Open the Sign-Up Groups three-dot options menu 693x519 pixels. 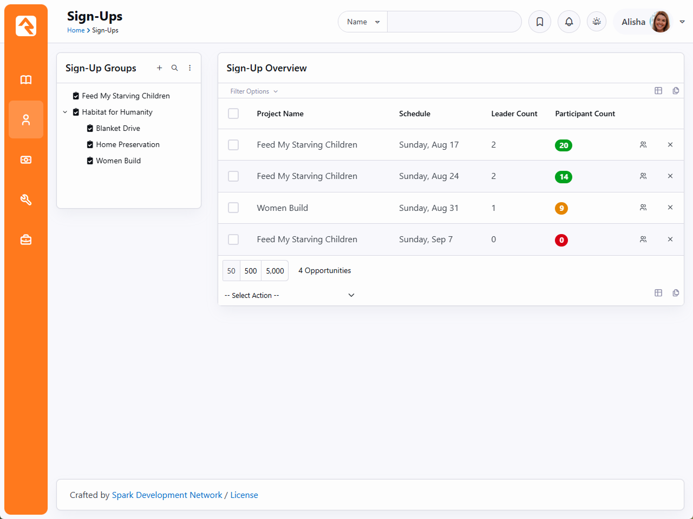tap(189, 68)
